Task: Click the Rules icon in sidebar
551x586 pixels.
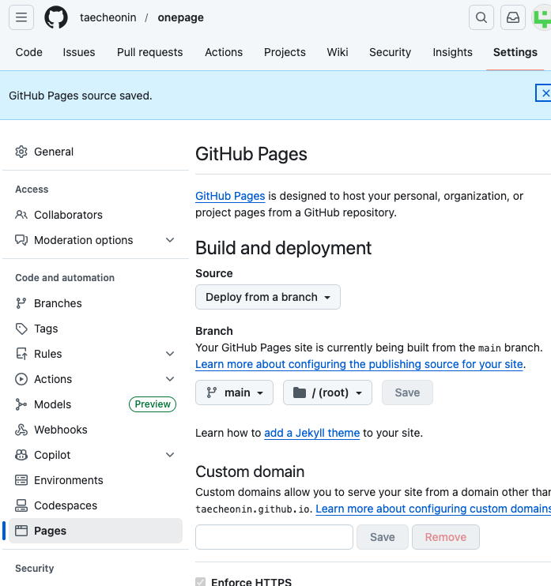Action: coord(21,354)
